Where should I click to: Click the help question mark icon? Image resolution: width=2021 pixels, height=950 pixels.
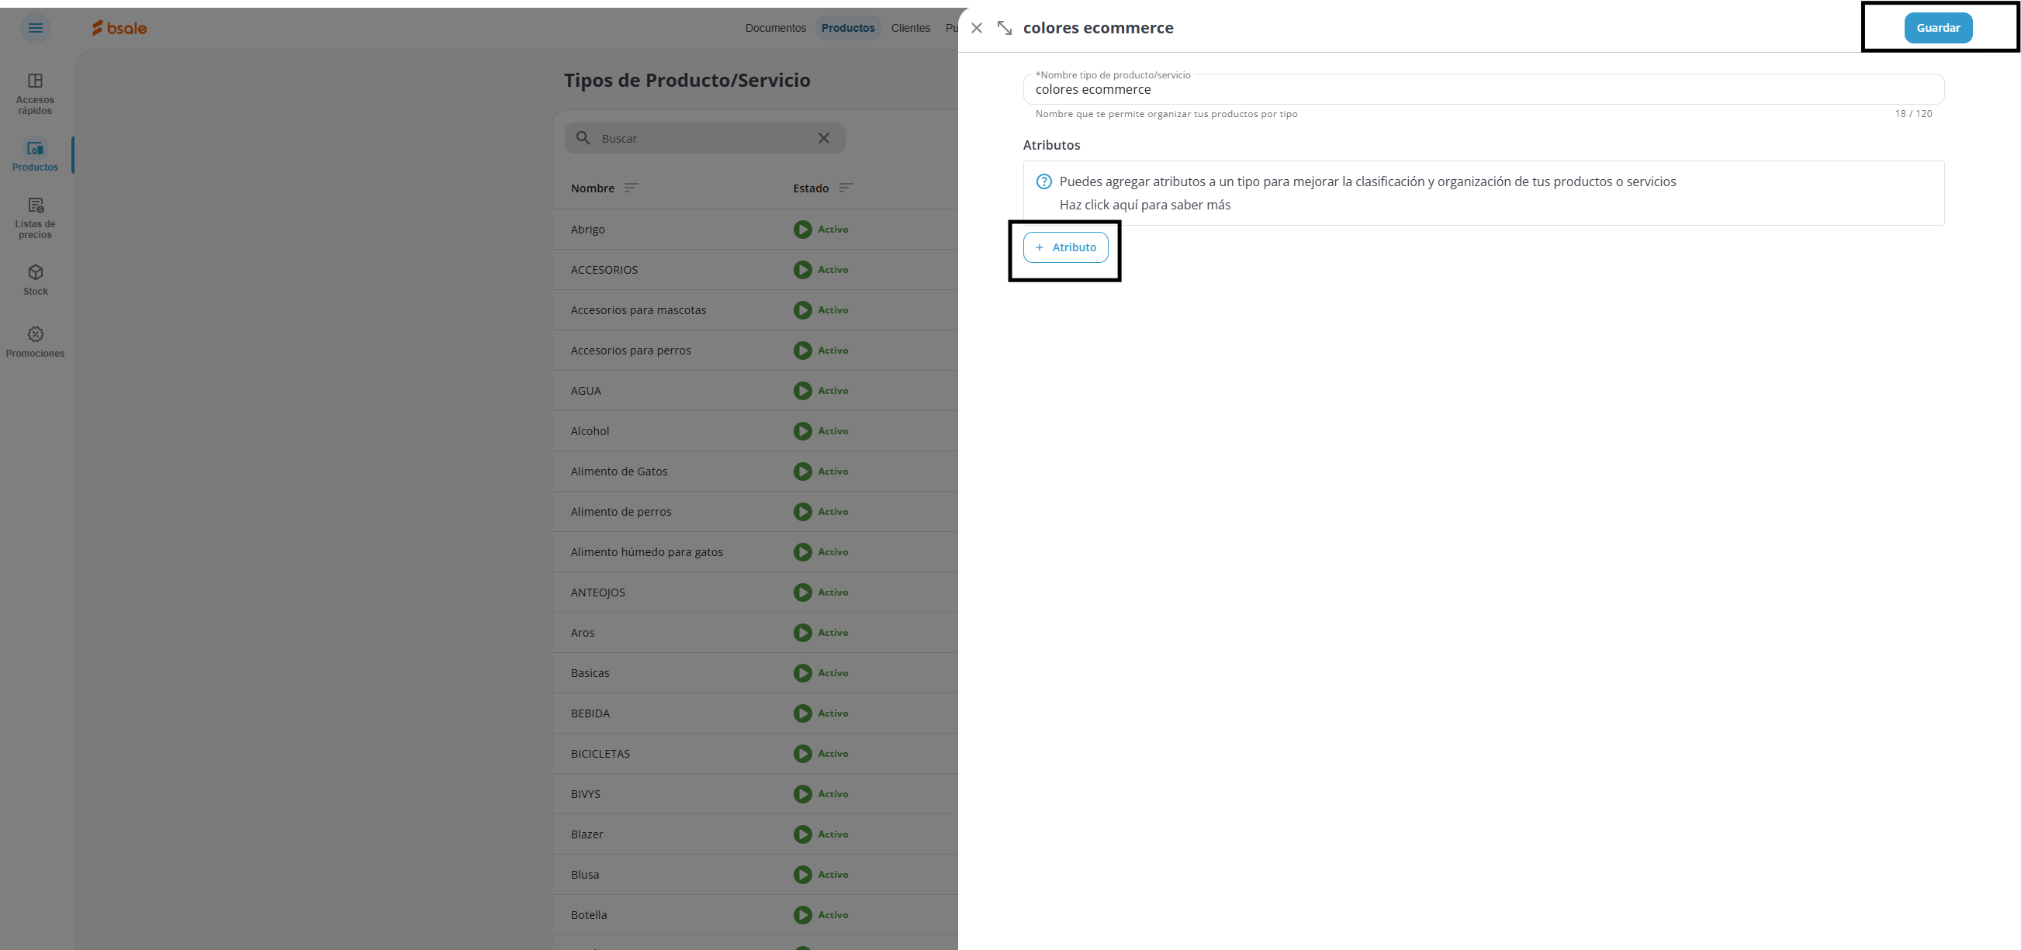point(1043,182)
